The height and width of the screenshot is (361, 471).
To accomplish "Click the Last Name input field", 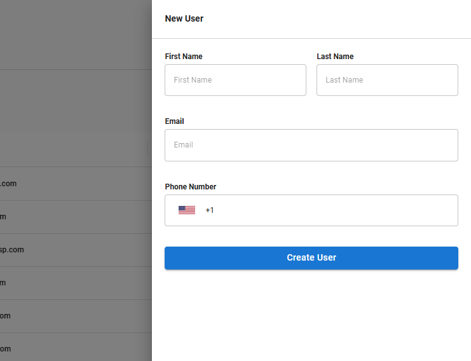I will 387,80.
